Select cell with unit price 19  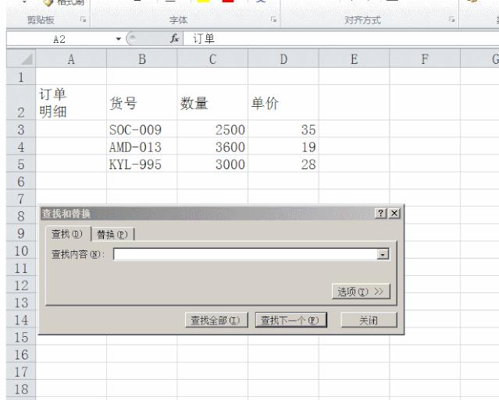click(x=283, y=147)
